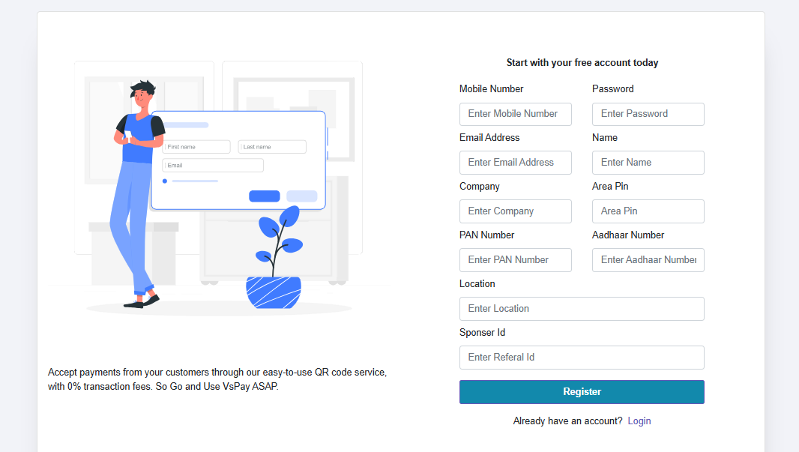Viewport: 799px width, 452px height.
Task: Click into the Enter Name field
Action: pos(648,163)
